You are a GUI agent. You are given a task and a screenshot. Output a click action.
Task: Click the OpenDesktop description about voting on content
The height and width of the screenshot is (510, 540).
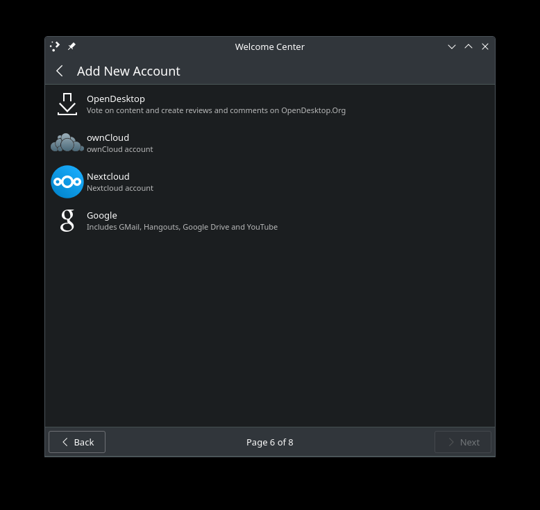coord(217,110)
